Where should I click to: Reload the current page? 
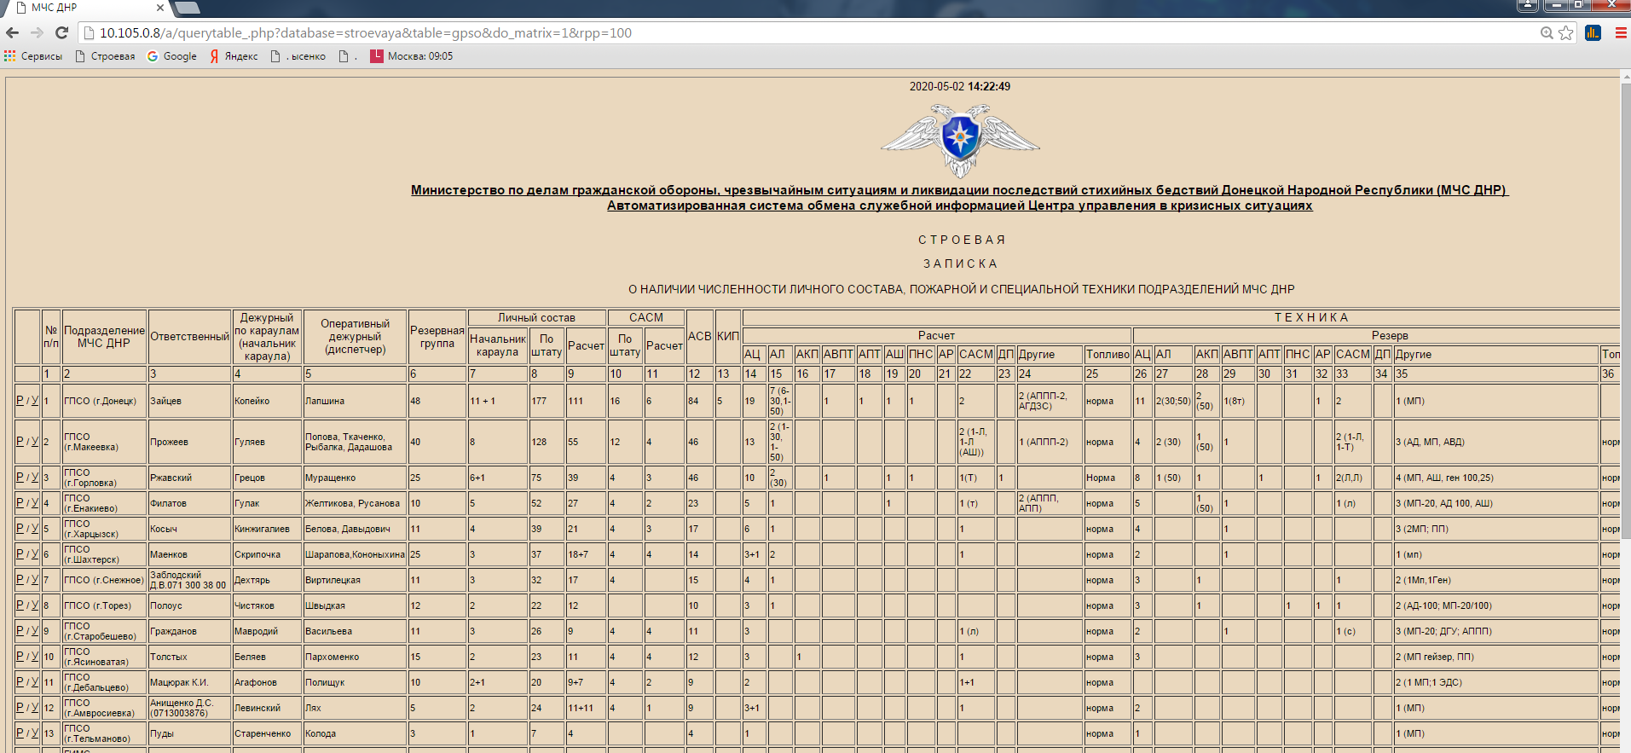[61, 33]
